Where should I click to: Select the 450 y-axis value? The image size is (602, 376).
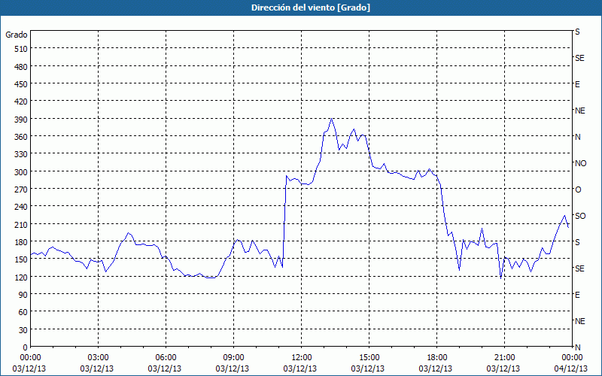[x=22, y=84]
